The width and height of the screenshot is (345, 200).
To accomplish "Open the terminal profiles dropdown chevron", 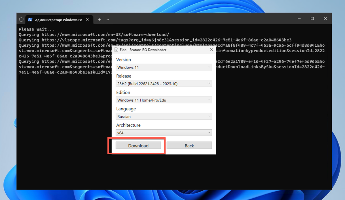I will click(108, 20).
